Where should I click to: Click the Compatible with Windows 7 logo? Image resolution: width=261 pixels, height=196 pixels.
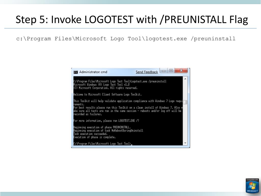[x=252, y=186]
